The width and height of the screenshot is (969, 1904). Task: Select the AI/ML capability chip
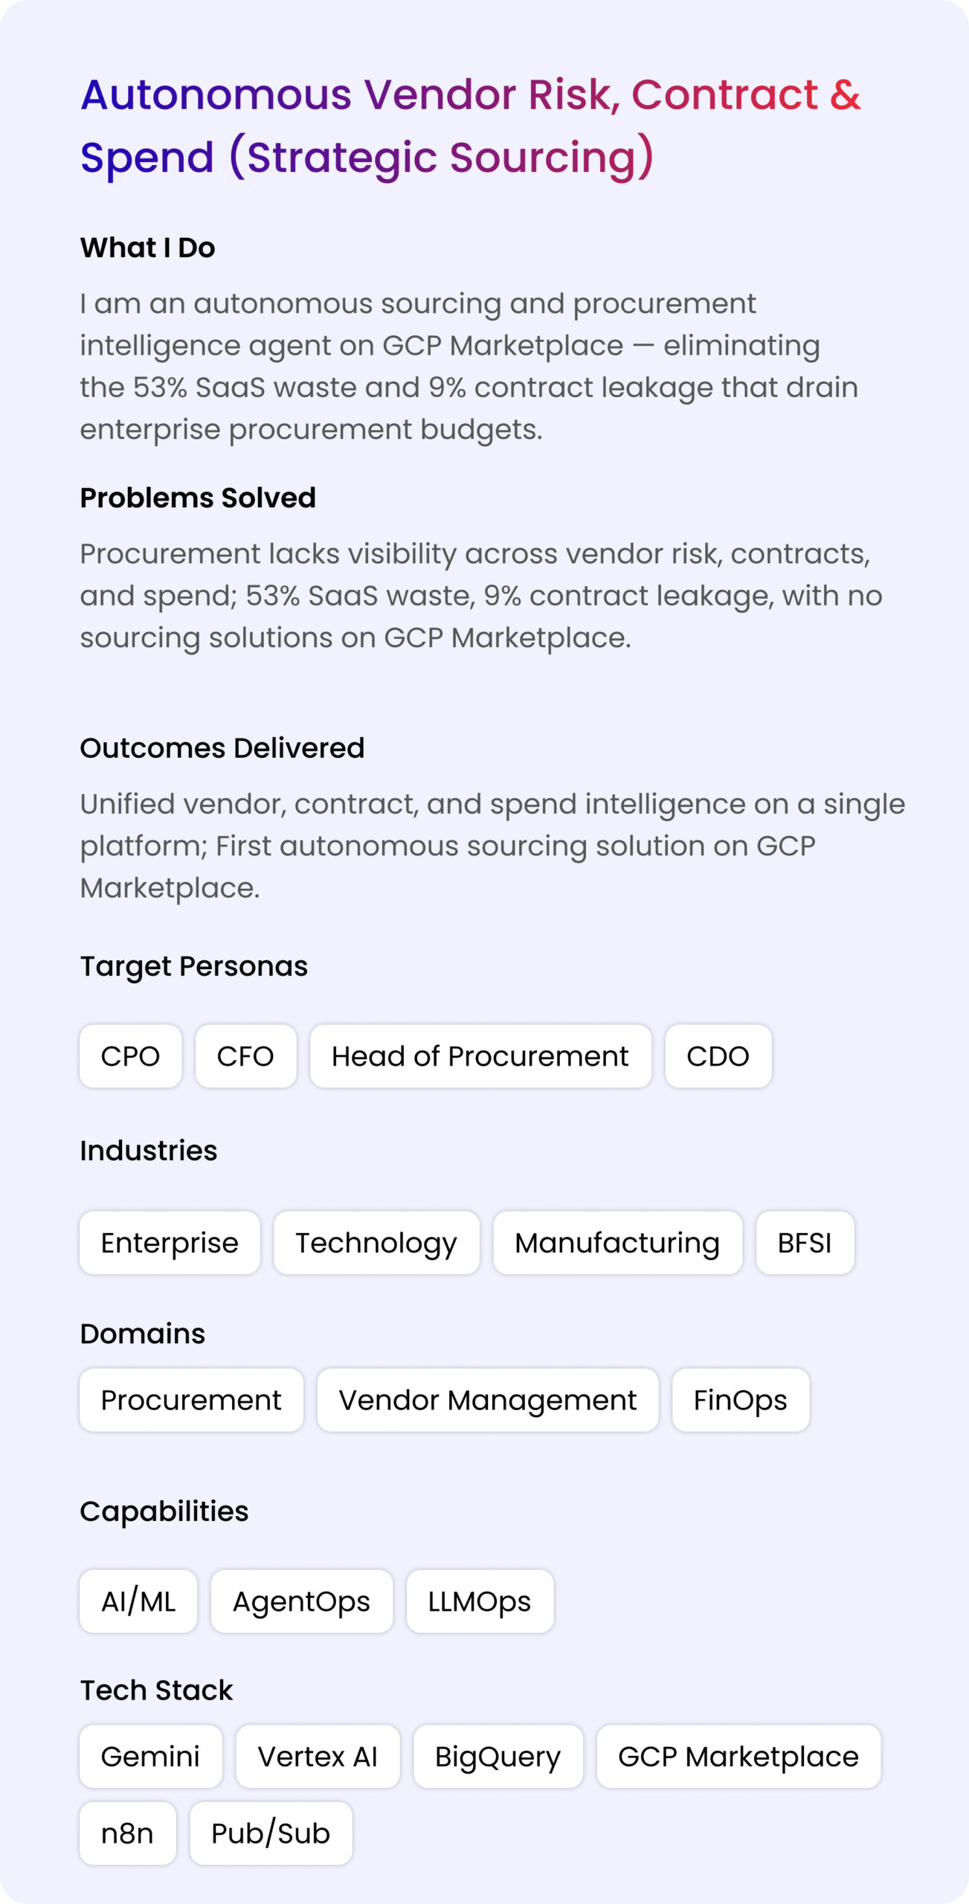(138, 1601)
